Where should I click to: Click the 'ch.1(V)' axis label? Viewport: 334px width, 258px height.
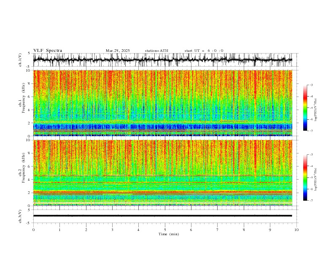(20, 60)
